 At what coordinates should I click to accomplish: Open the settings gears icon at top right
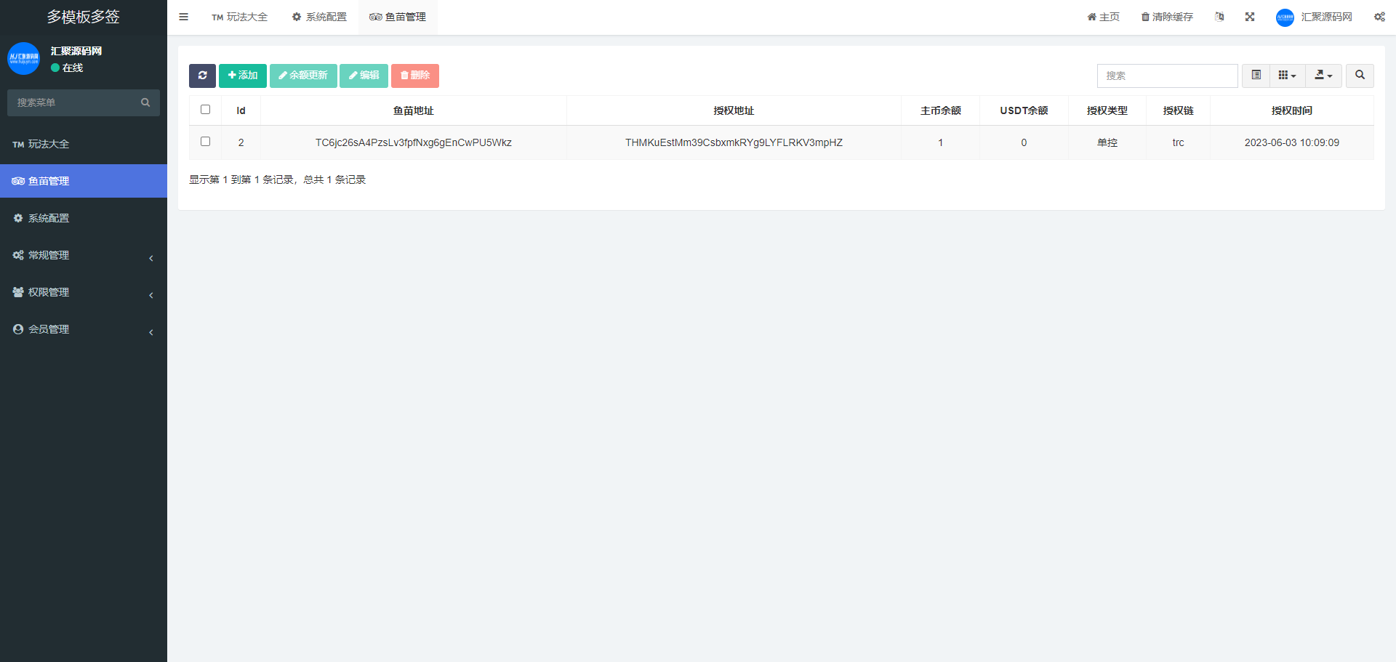click(1379, 17)
